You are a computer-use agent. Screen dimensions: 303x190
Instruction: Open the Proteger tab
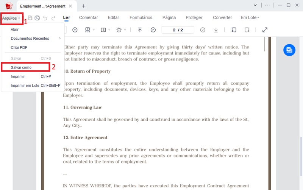[x=194, y=17]
